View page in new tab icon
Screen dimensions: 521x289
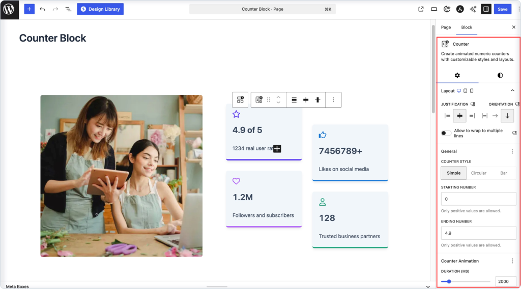coord(421,9)
